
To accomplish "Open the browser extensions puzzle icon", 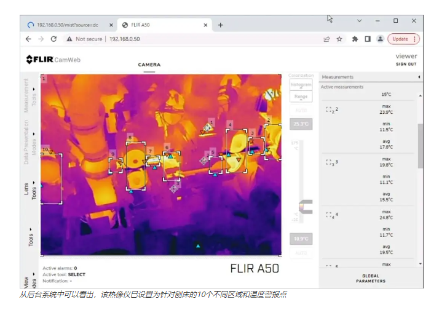I will coord(355,39).
